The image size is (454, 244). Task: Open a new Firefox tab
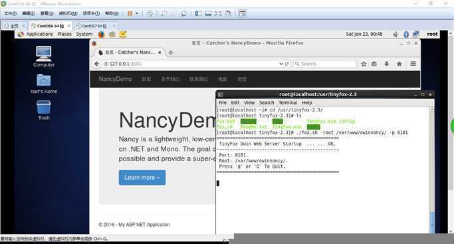pos(171,52)
